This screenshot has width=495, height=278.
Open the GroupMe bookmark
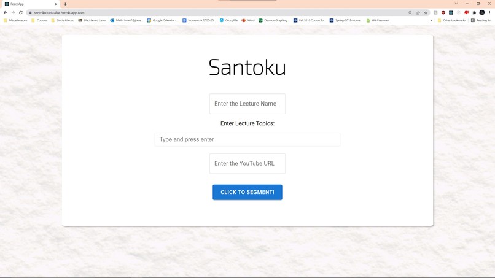[x=228, y=20]
